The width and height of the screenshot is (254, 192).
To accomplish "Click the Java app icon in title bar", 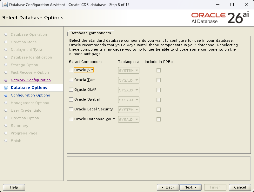I will [5, 4].
